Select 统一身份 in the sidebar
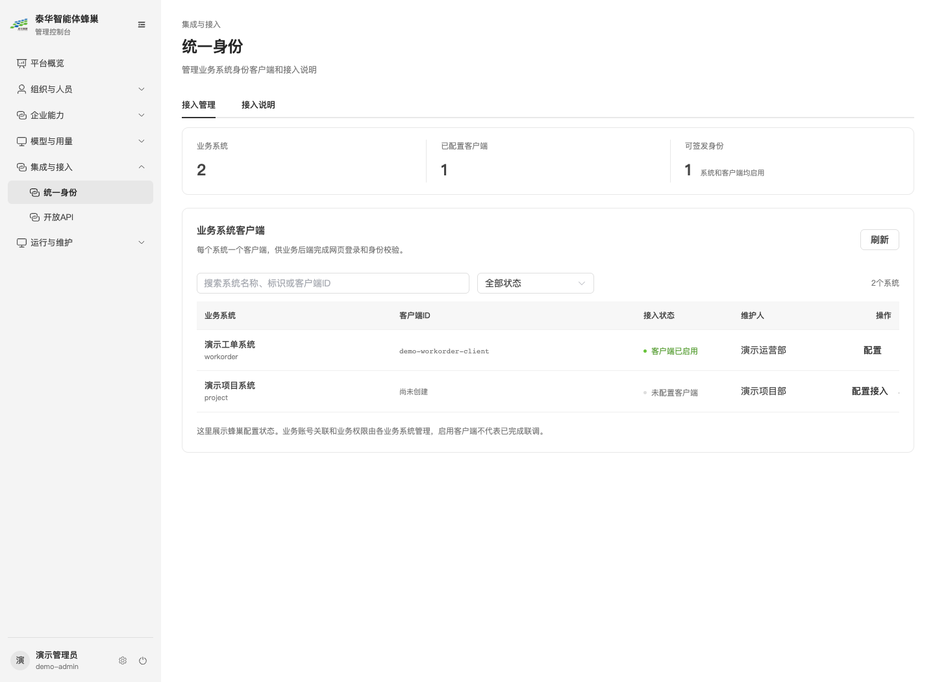The image size is (935, 682). point(81,192)
